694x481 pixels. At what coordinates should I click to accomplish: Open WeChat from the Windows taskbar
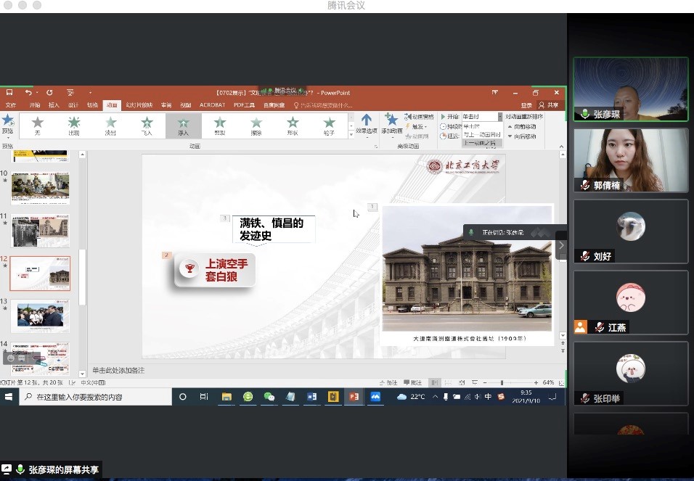[269, 397]
